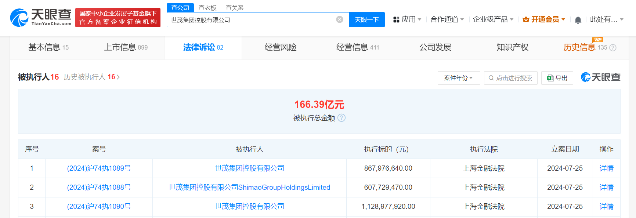
Task: Expand the 企业级产品 dropdown
Action: coord(493,19)
